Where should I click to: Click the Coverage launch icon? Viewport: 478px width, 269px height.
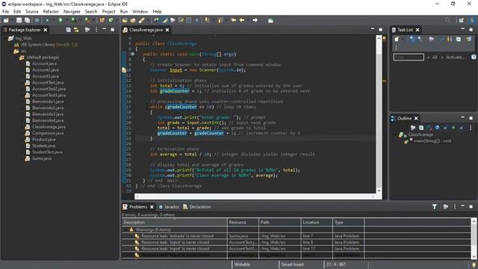coord(73,20)
